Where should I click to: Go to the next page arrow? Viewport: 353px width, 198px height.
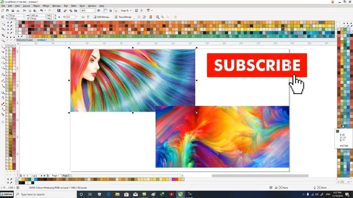point(41,175)
